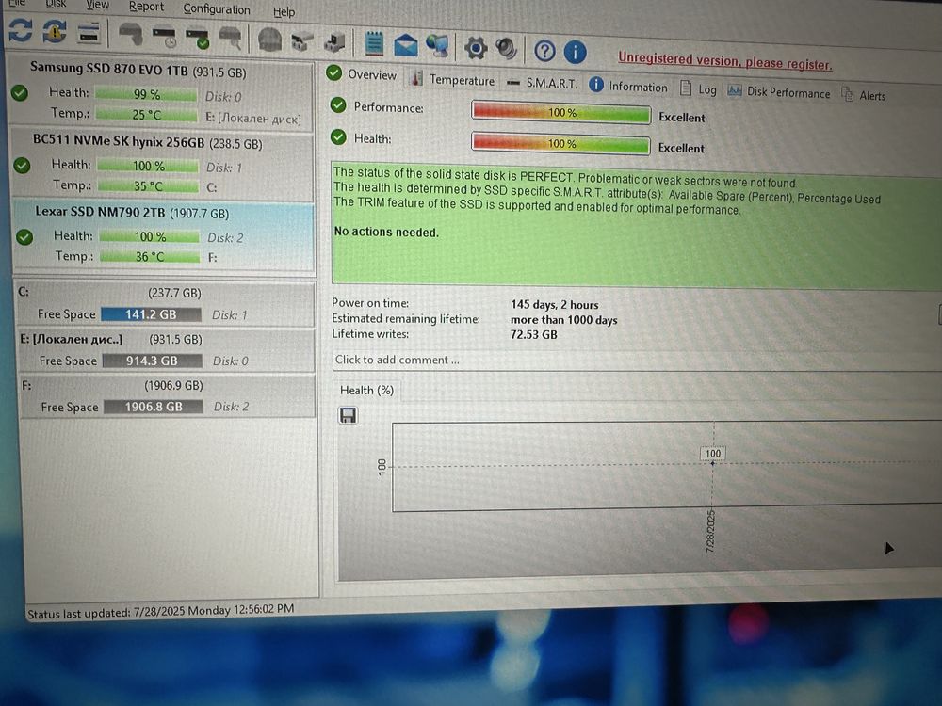Open the notepad report toolbar icon
Image resolution: width=942 pixels, height=706 pixels.
click(374, 44)
